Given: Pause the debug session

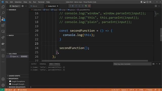Looking at the screenshot, I should [73, 6].
